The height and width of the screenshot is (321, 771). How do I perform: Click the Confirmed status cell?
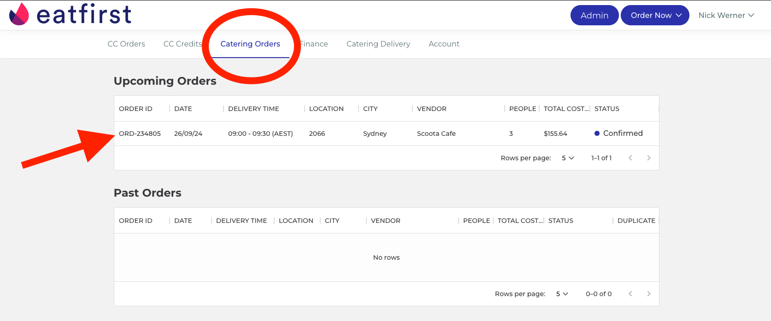618,133
